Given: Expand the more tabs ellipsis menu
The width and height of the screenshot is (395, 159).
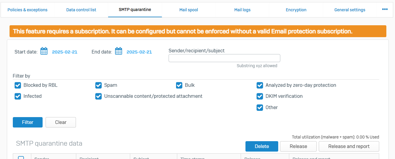Looking at the screenshot, I should tap(385, 10).
